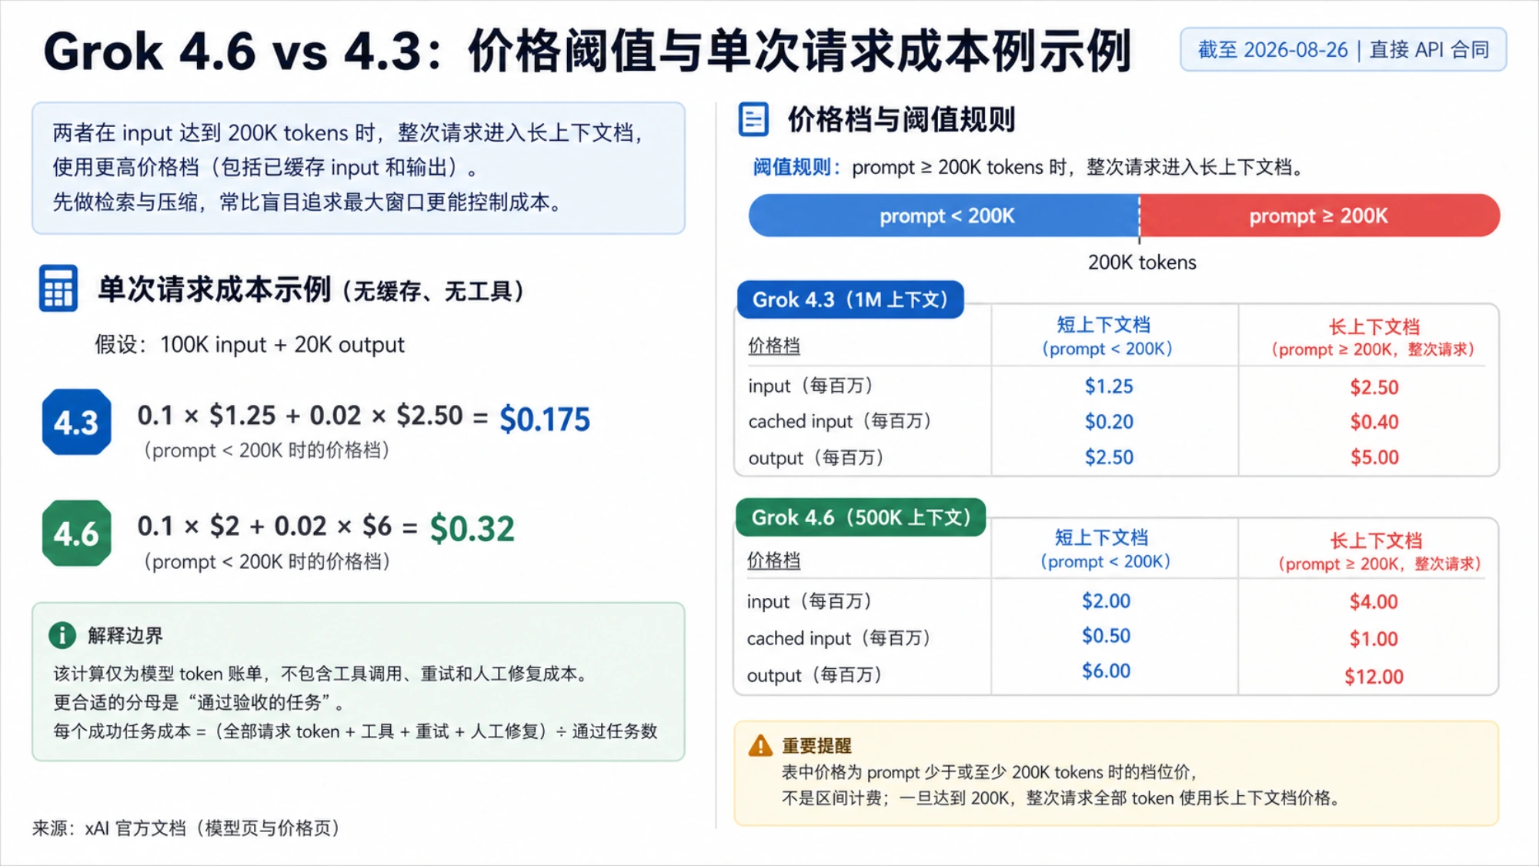Click the sentence 更合适的分母是 "通过验收的任务"
Image resolution: width=1539 pixels, height=866 pixels.
(x=199, y=703)
